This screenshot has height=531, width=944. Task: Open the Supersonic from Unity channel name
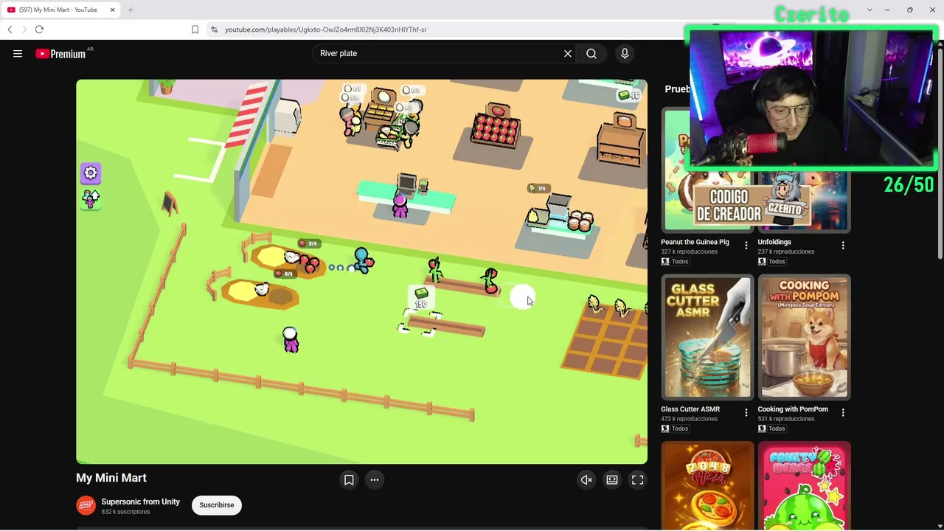pos(140,502)
